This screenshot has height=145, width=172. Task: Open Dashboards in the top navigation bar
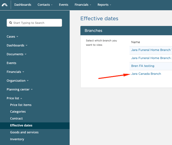23,5
